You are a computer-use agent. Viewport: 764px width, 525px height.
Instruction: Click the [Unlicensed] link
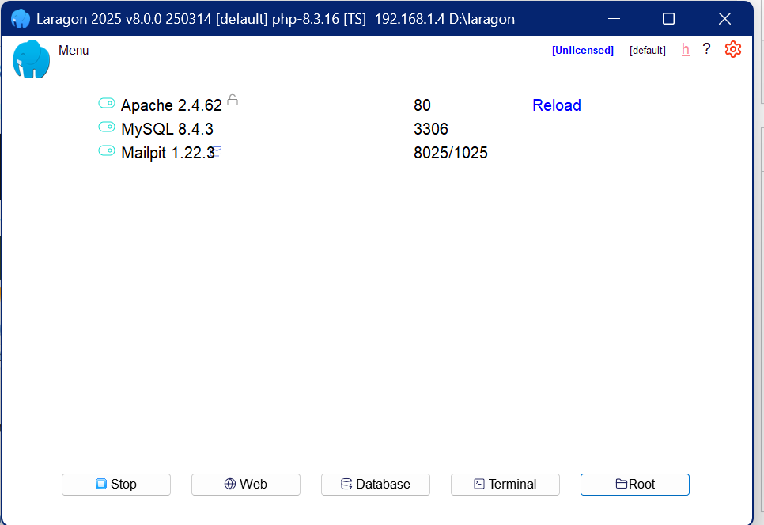tap(583, 50)
